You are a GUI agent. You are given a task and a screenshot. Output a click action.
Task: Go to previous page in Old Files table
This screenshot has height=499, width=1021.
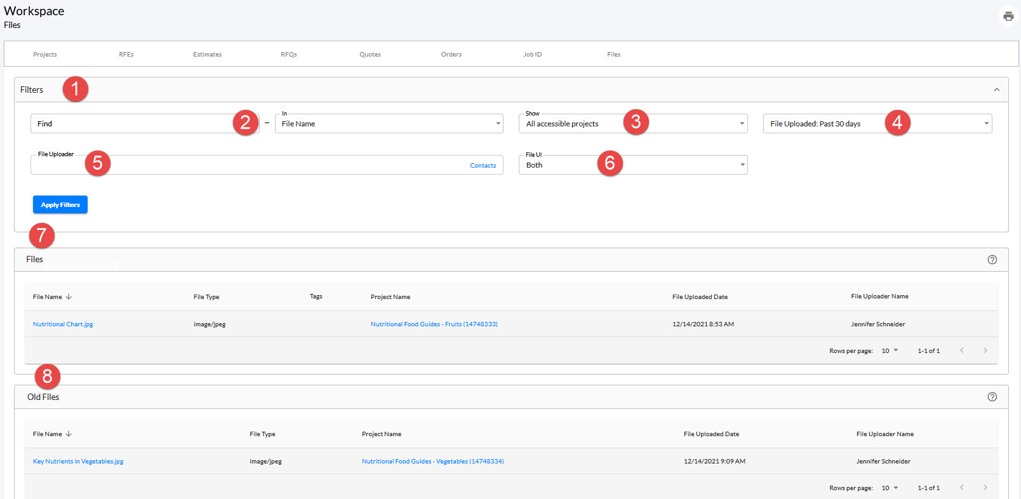(962, 488)
